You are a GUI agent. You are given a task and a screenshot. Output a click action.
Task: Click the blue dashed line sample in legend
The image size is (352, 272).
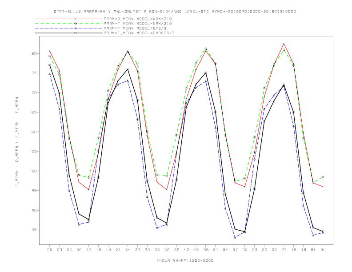pyautogui.click(x=69, y=28)
